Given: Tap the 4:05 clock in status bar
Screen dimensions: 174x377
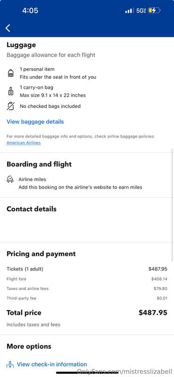Looking at the screenshot, I should tap(30, 10).
